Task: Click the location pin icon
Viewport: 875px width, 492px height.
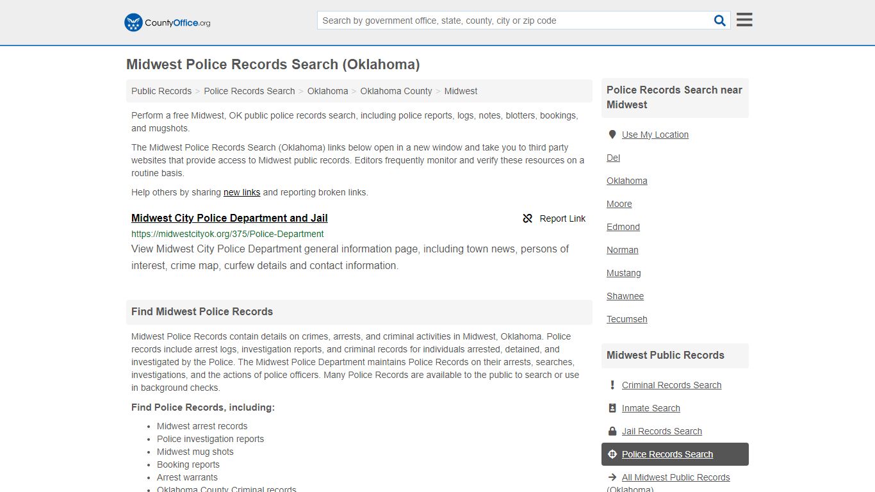Action: tap(612, 135)
